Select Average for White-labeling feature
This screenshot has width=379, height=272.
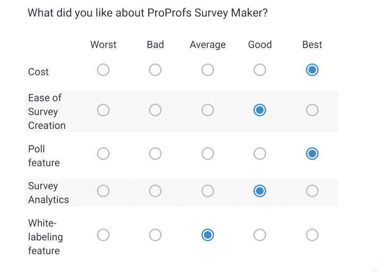[x=207, y=235]
